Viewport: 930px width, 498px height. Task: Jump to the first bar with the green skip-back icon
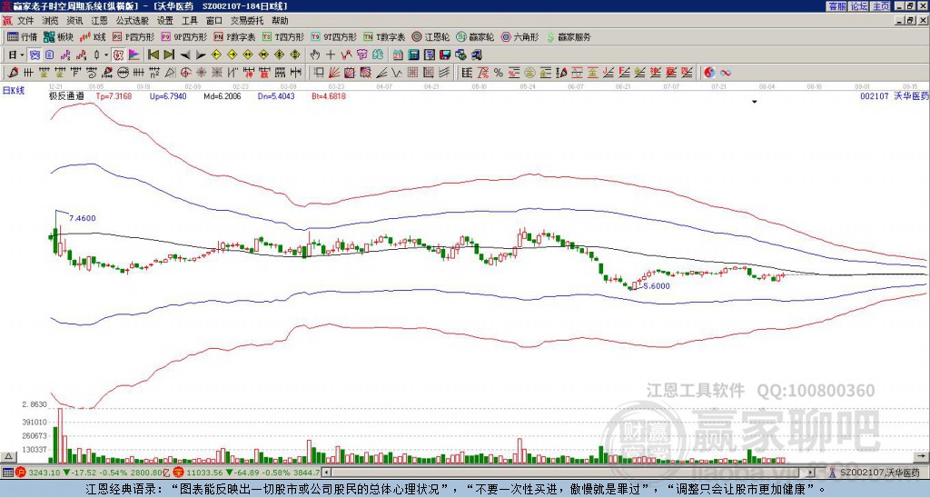tap(153, 55)
